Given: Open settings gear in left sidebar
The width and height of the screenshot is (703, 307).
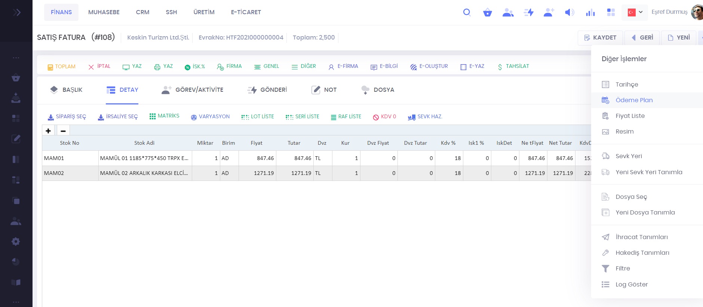Looking at the screenshot, I should point(16,241).
